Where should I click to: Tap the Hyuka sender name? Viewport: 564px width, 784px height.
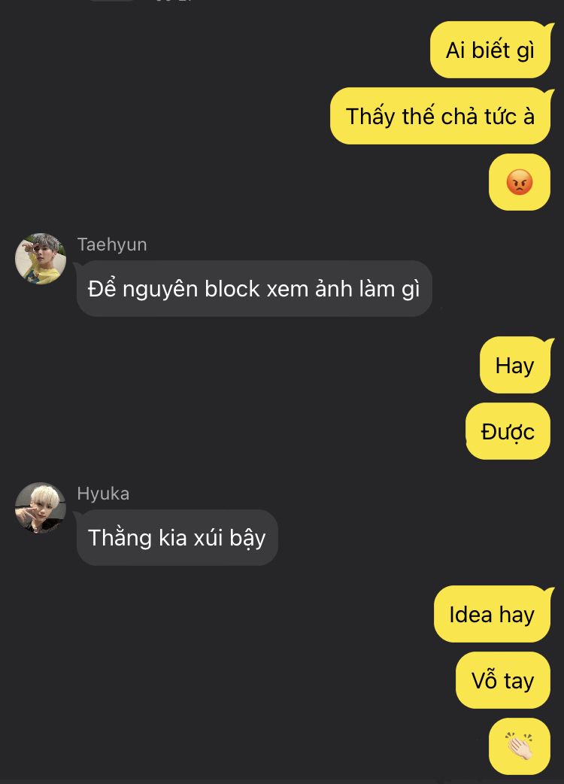tap(103, 494)
